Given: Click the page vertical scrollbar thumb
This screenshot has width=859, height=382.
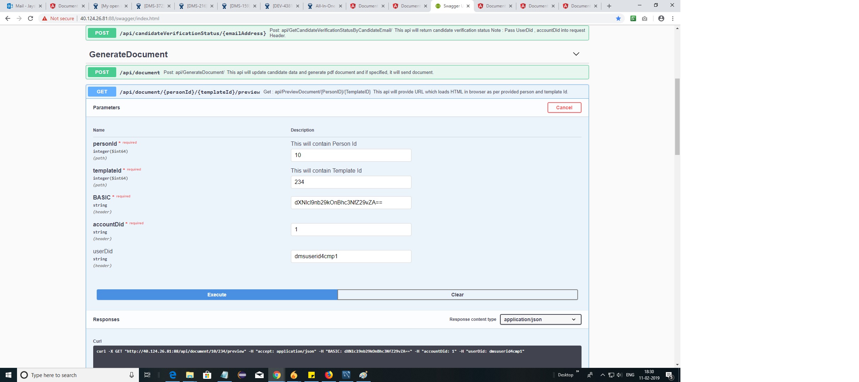Looking at the screenshot, I should (x=677, y=117).
